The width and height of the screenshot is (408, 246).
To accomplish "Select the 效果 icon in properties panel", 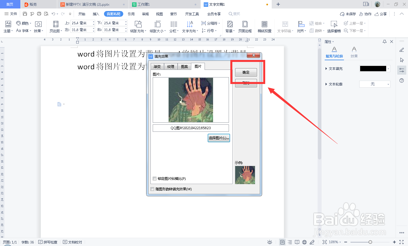I will click(x=354, y=52).
